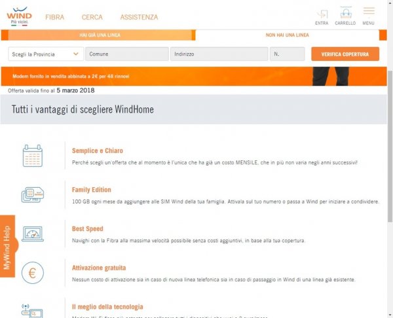Switch to HAI GIÀ UNA LINEA tab
Viewport: 393px width, 318px height.
[x=100, y=35]
